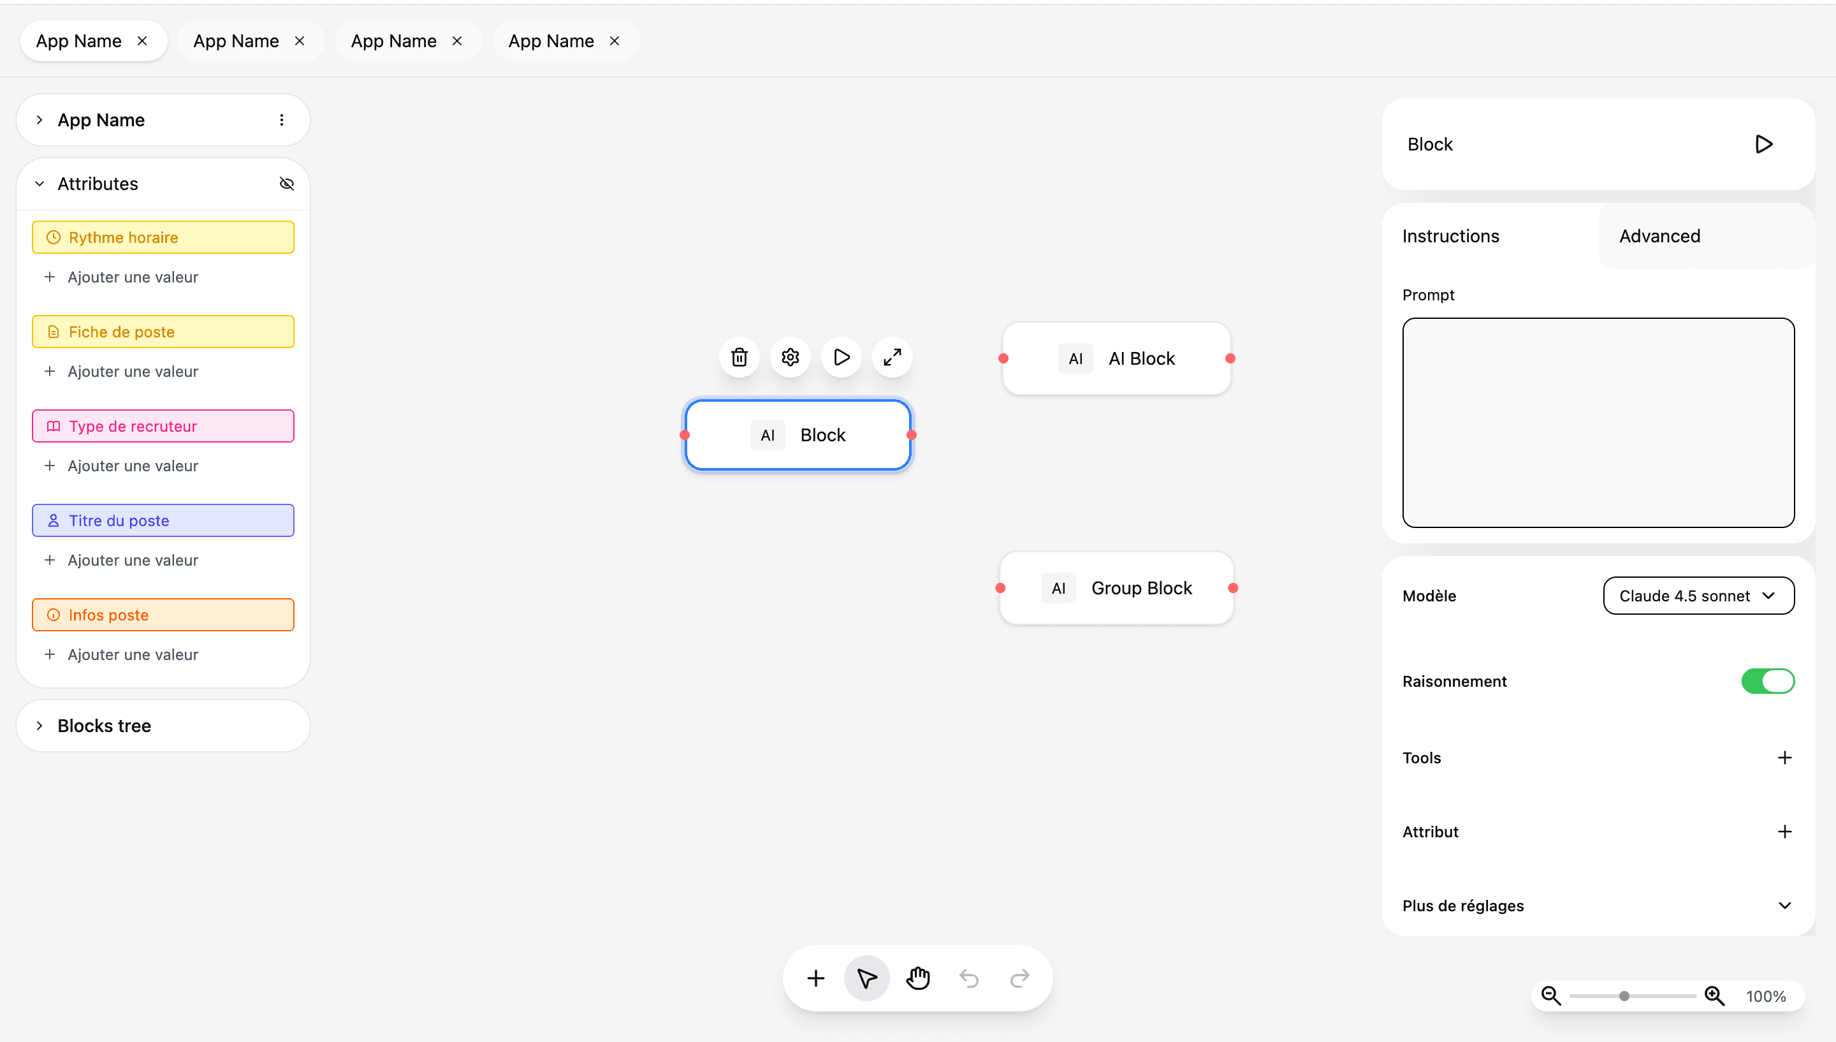Click book icon on Type de recruteur
The height and width of the screenshot is (1042, 1836).
pyautogui.click(x=53, y=427)
